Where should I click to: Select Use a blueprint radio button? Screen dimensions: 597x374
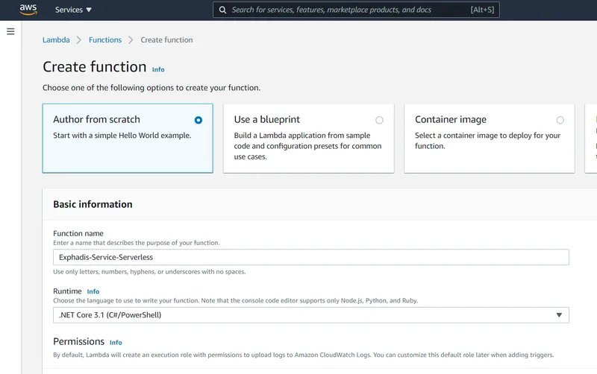click(x=379, y=120)
